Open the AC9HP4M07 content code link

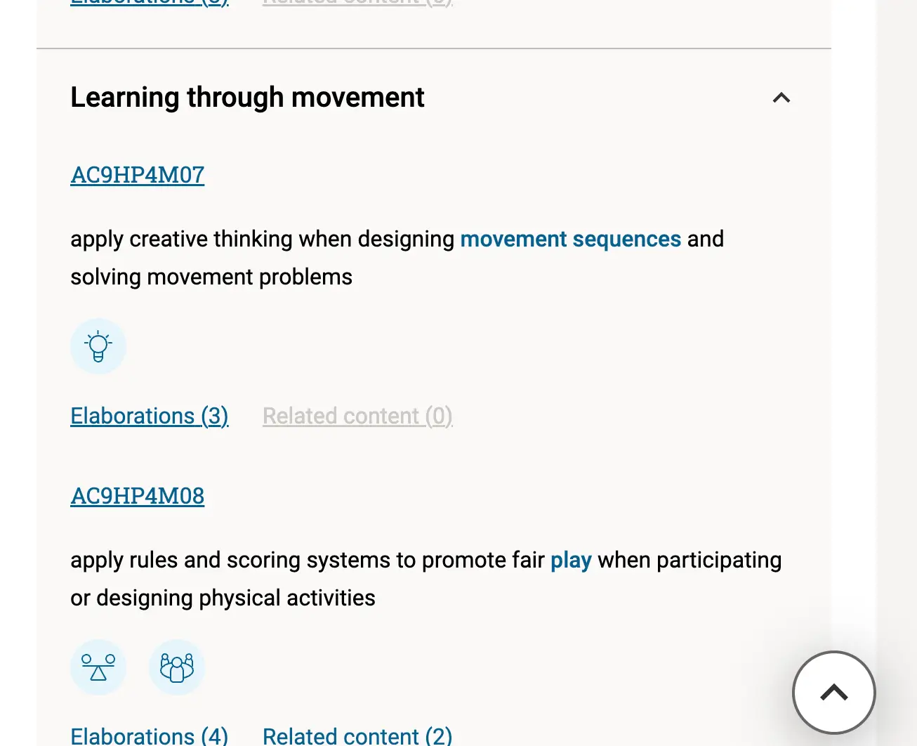pos(138,175)
